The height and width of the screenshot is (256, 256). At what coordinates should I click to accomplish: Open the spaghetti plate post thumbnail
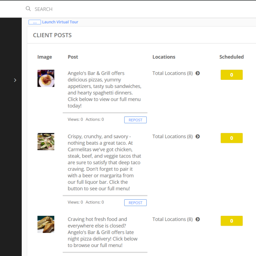coord(46,79)
